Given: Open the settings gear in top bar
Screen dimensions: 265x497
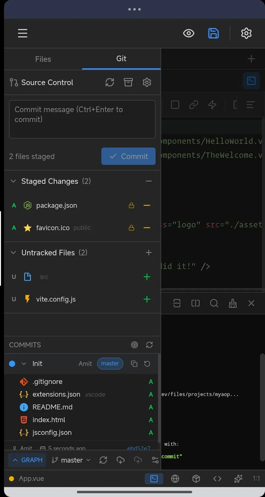Looking at the screenshot, I should [x=246, y=33].
